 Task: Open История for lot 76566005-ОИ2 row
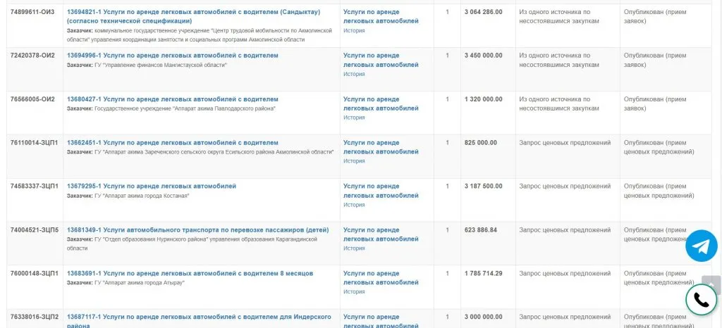[354, 118]
